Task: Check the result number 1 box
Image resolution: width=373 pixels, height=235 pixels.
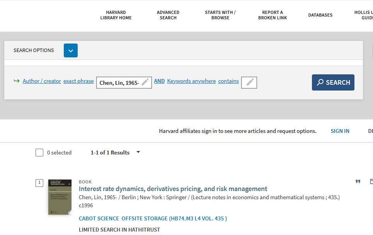Action: (x=39, y=183)
